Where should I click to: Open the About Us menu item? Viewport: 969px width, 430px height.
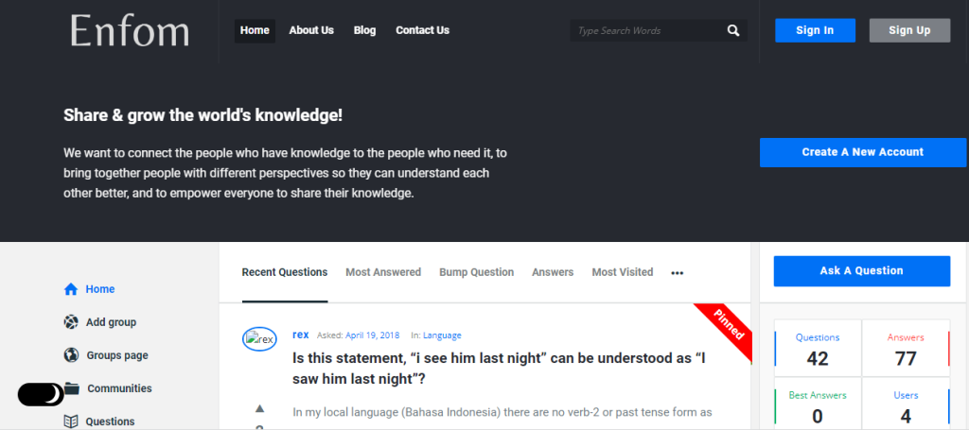pyautogui.click(x=311, y=30)
